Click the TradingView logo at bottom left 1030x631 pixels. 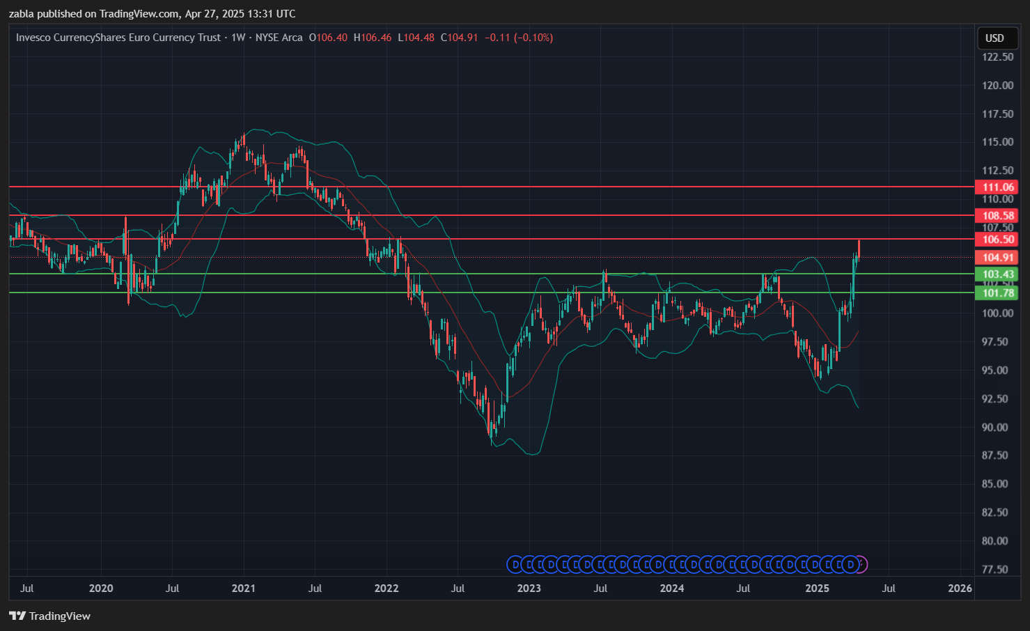click(49, 616)
